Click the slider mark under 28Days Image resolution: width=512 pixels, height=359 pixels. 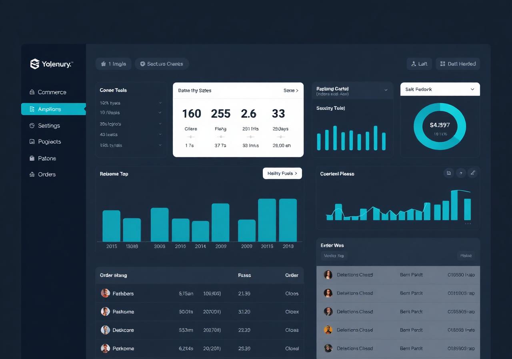click(x=281, y=137)
